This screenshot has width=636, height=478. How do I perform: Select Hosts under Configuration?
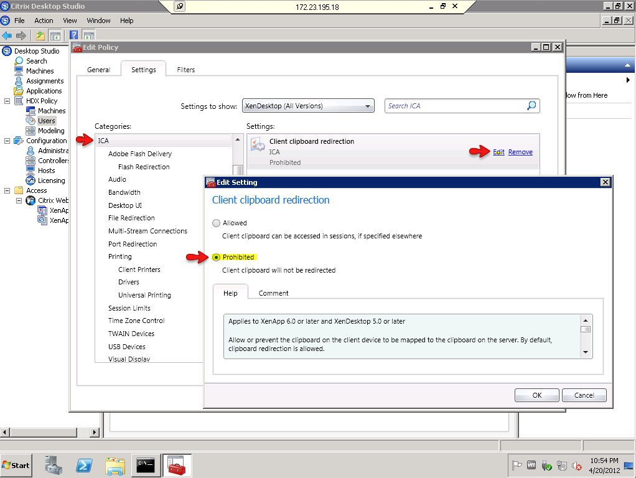pos(46,171)
